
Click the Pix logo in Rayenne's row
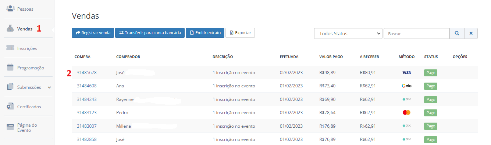coord(406,99)
